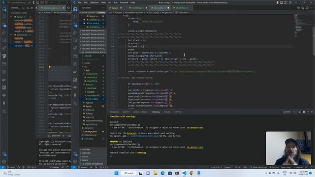This screenshot has height=177, width=315.
Task: Toggle primary side bar layout button
Action: point(278,2)
